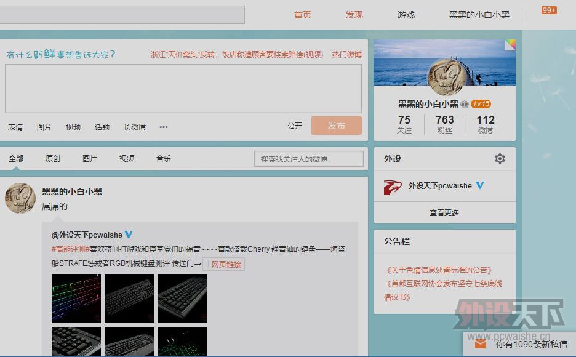Viewport: 576px width, 357px height.
Task: Click the post text 屌屌的
Action: tap(55, 206)
